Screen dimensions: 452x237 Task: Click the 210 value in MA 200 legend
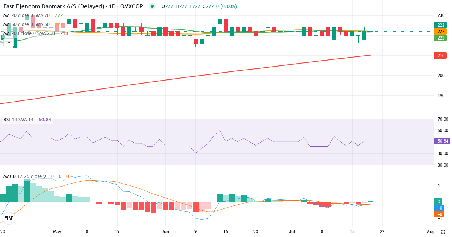point(64,33)
